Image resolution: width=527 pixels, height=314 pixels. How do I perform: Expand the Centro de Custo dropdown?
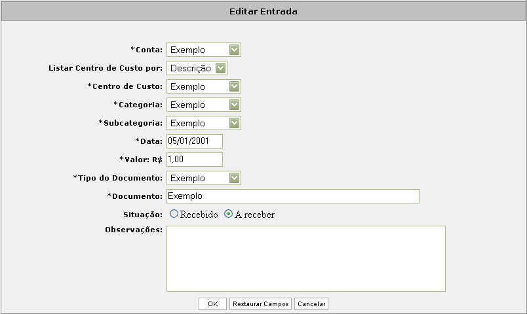coord(204,86)
